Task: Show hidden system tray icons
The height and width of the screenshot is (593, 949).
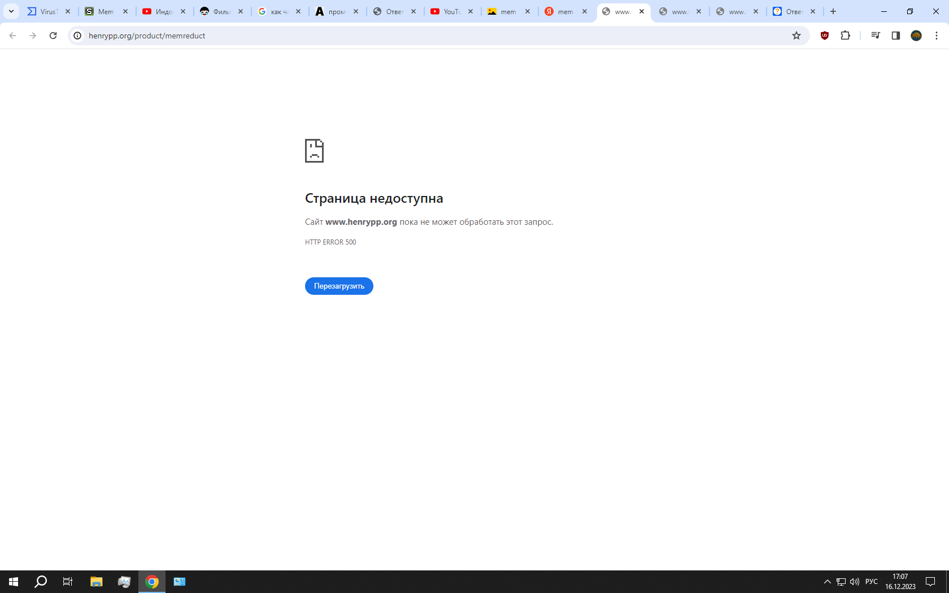Action: pyautogui.click(x=827, y=582)
